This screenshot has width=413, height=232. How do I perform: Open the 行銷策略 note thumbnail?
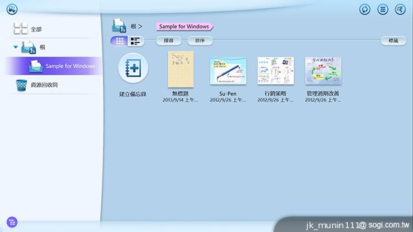276,71
